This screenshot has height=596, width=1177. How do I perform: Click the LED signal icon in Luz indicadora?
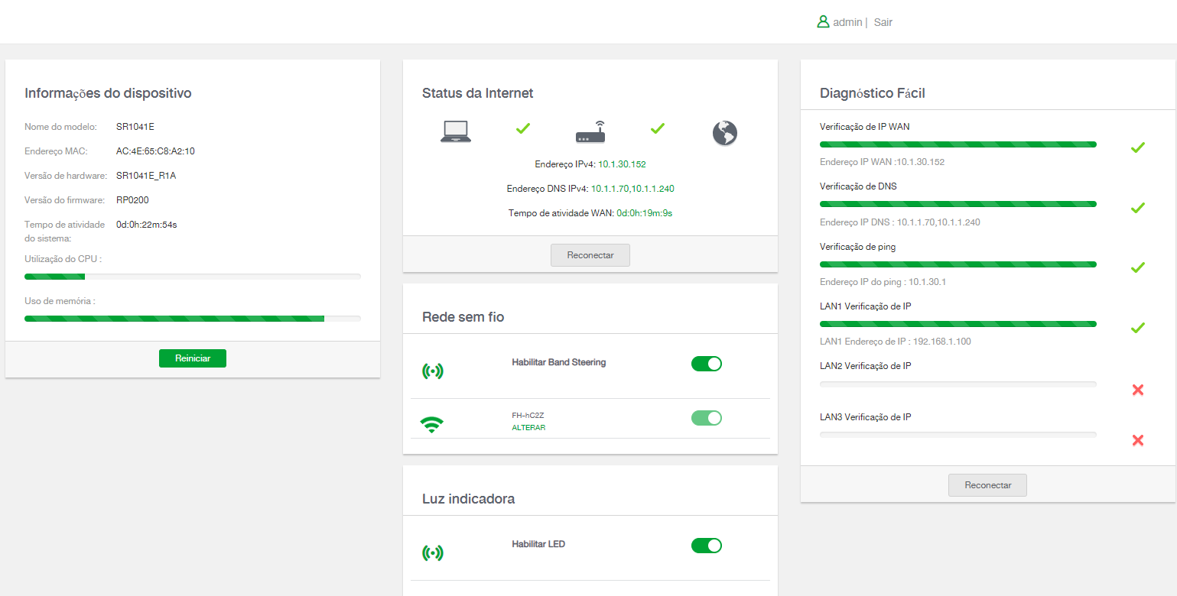(433, 552)
